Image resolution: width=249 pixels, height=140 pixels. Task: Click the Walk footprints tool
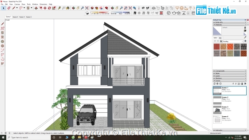click(147, 8)
